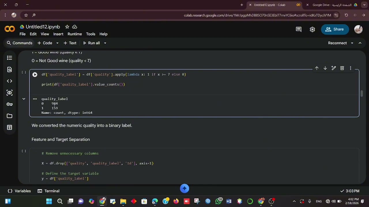Image resolution: width=369 pixels, height=207 pixels.
Task: Open the File menu
Action: pos(22,34)
